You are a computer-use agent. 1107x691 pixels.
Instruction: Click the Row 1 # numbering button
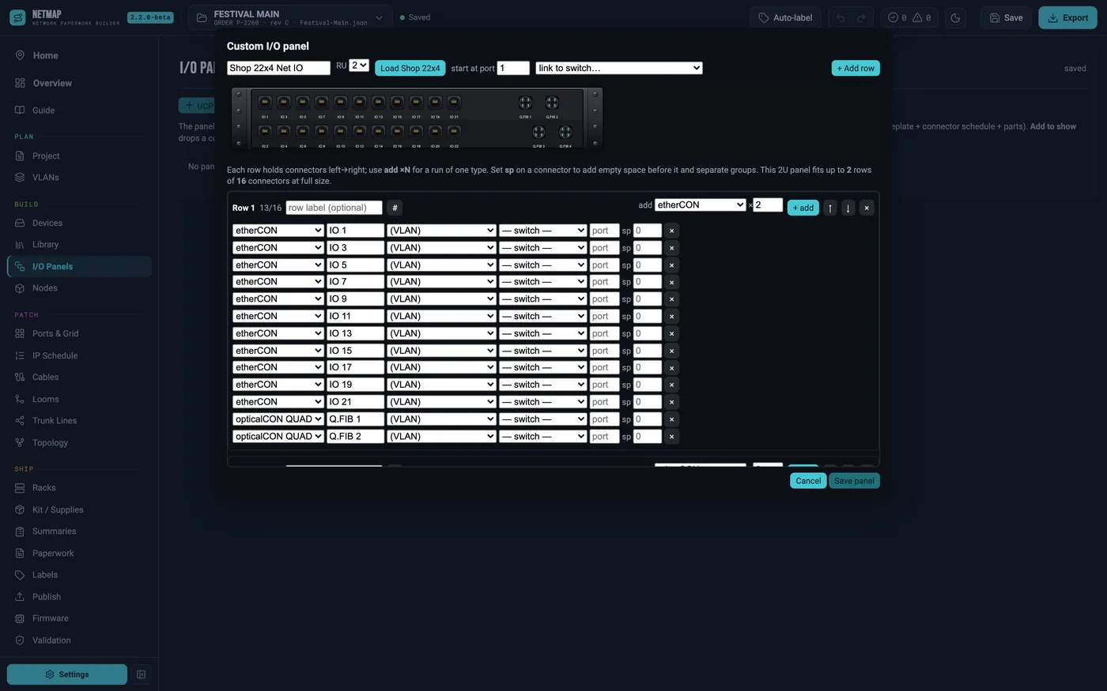(x=395, y=208)
